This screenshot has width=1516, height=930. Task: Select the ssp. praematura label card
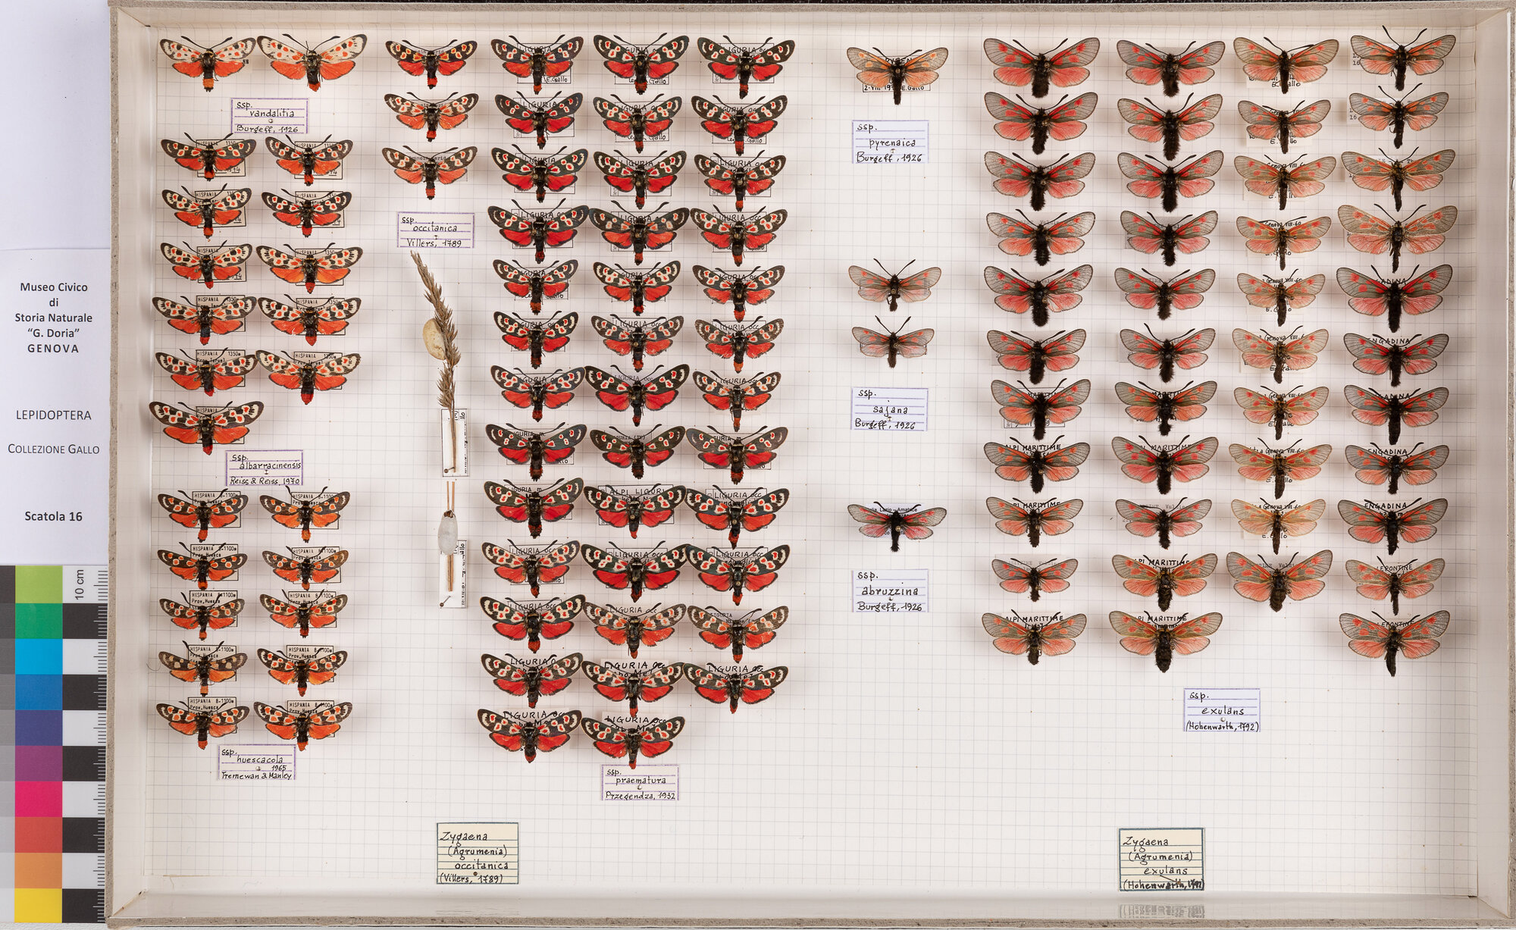(x=640, y=782)
